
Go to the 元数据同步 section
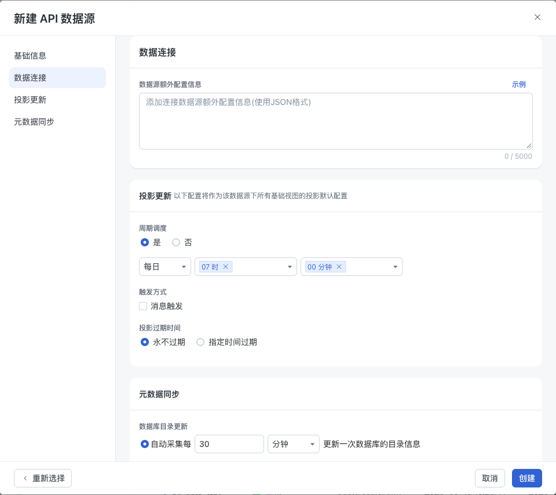(57, 122)
